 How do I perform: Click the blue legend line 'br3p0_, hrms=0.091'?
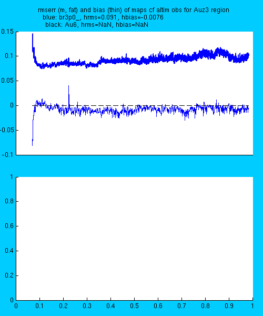(103, 17)
